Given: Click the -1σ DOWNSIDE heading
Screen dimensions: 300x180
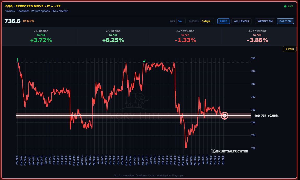Looking at the screenshot, I should click(x=185, y=31).
